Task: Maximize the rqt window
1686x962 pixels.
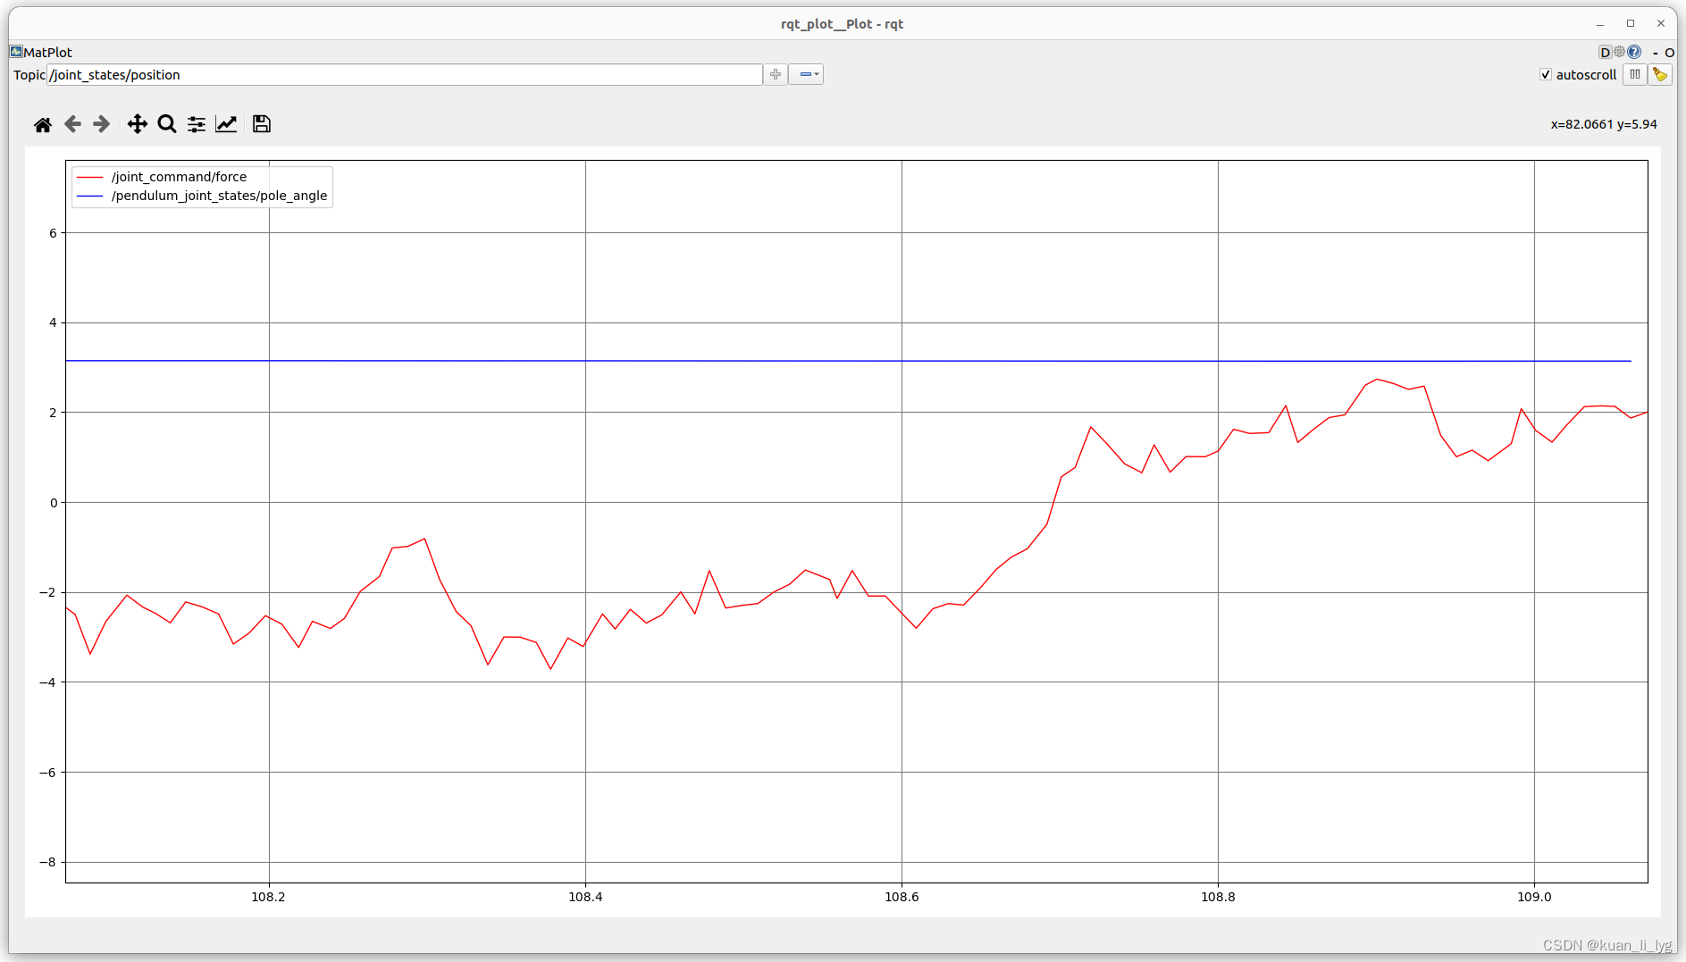Action: (1631, 24)
